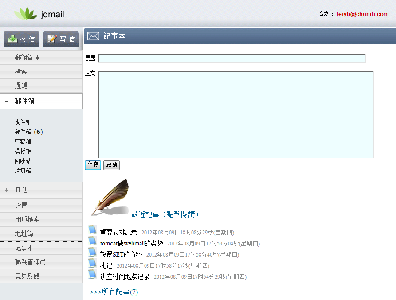
Task: Click the 記事本 page title text
Action: (x=114, y=36)
